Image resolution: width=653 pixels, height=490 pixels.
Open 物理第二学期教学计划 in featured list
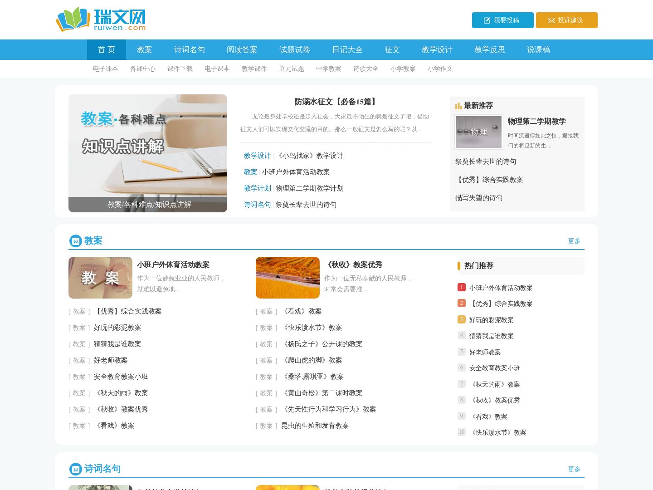tap(310, 188)
